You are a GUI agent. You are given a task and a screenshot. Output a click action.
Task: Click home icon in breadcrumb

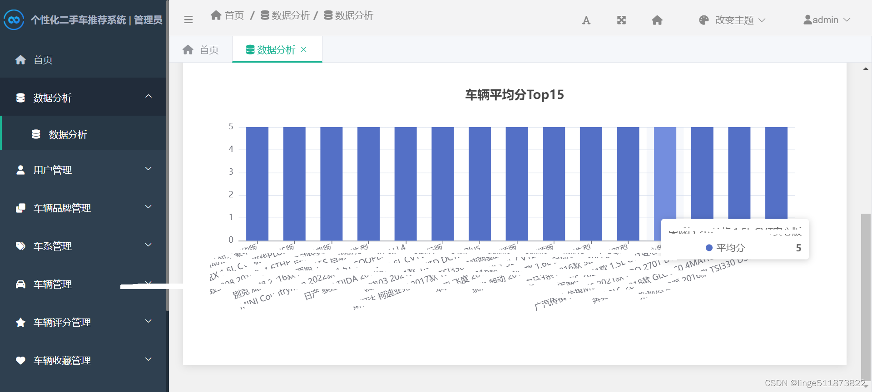click(216, 15)
